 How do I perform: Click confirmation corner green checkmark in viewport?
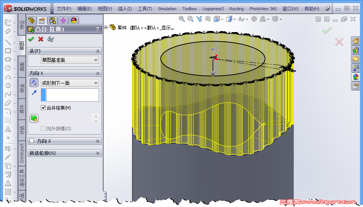tap(327, 30)
